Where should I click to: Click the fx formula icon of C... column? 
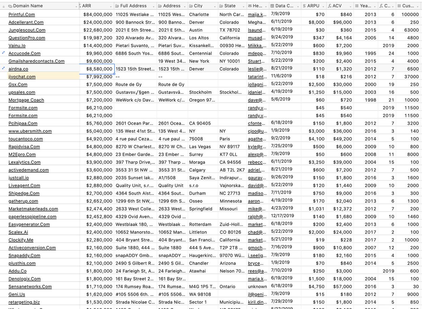coord(382,6)
